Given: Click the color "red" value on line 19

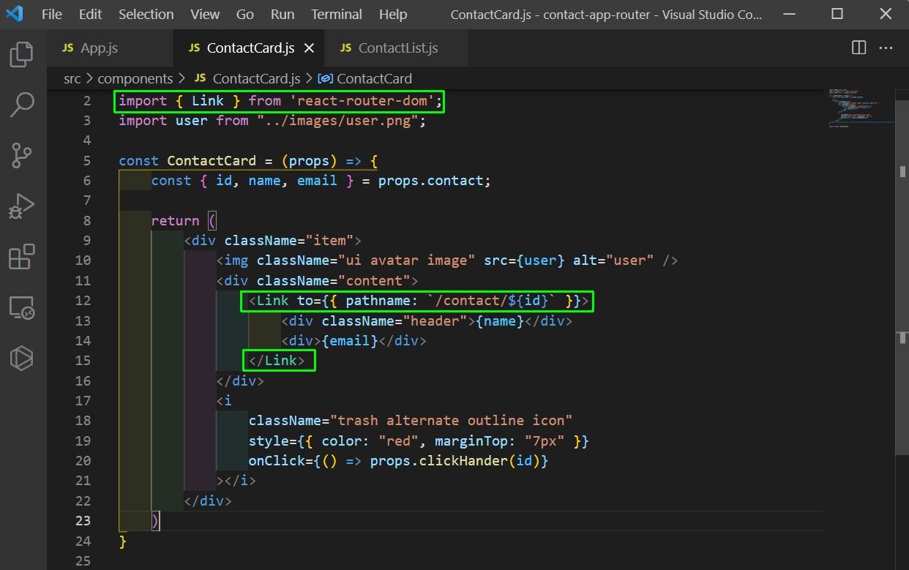Looking at the screenshot, I should (398, 440).
